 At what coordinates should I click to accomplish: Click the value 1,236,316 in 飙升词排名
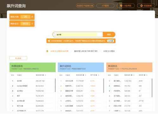pyautogui.click(x=79, y=96)
